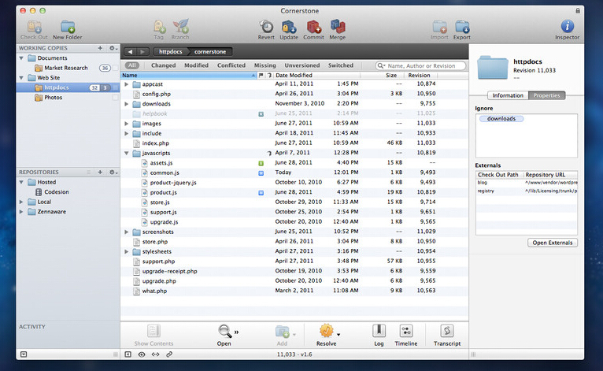
Task: Open the Log view
Action: pos(379,331)
